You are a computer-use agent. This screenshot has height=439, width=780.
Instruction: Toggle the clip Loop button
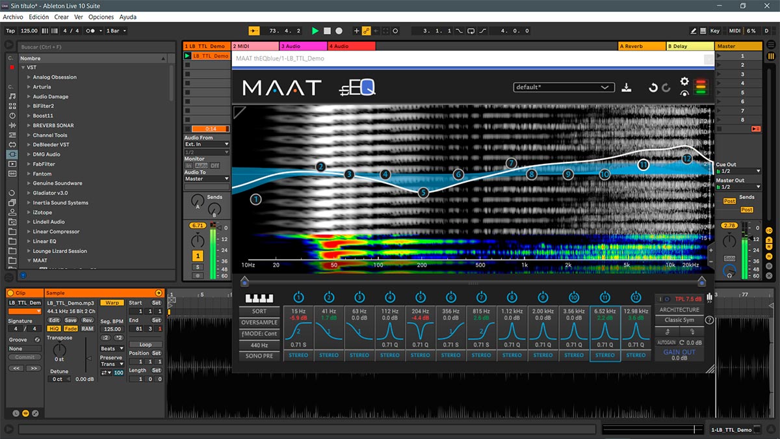(146, 345)
